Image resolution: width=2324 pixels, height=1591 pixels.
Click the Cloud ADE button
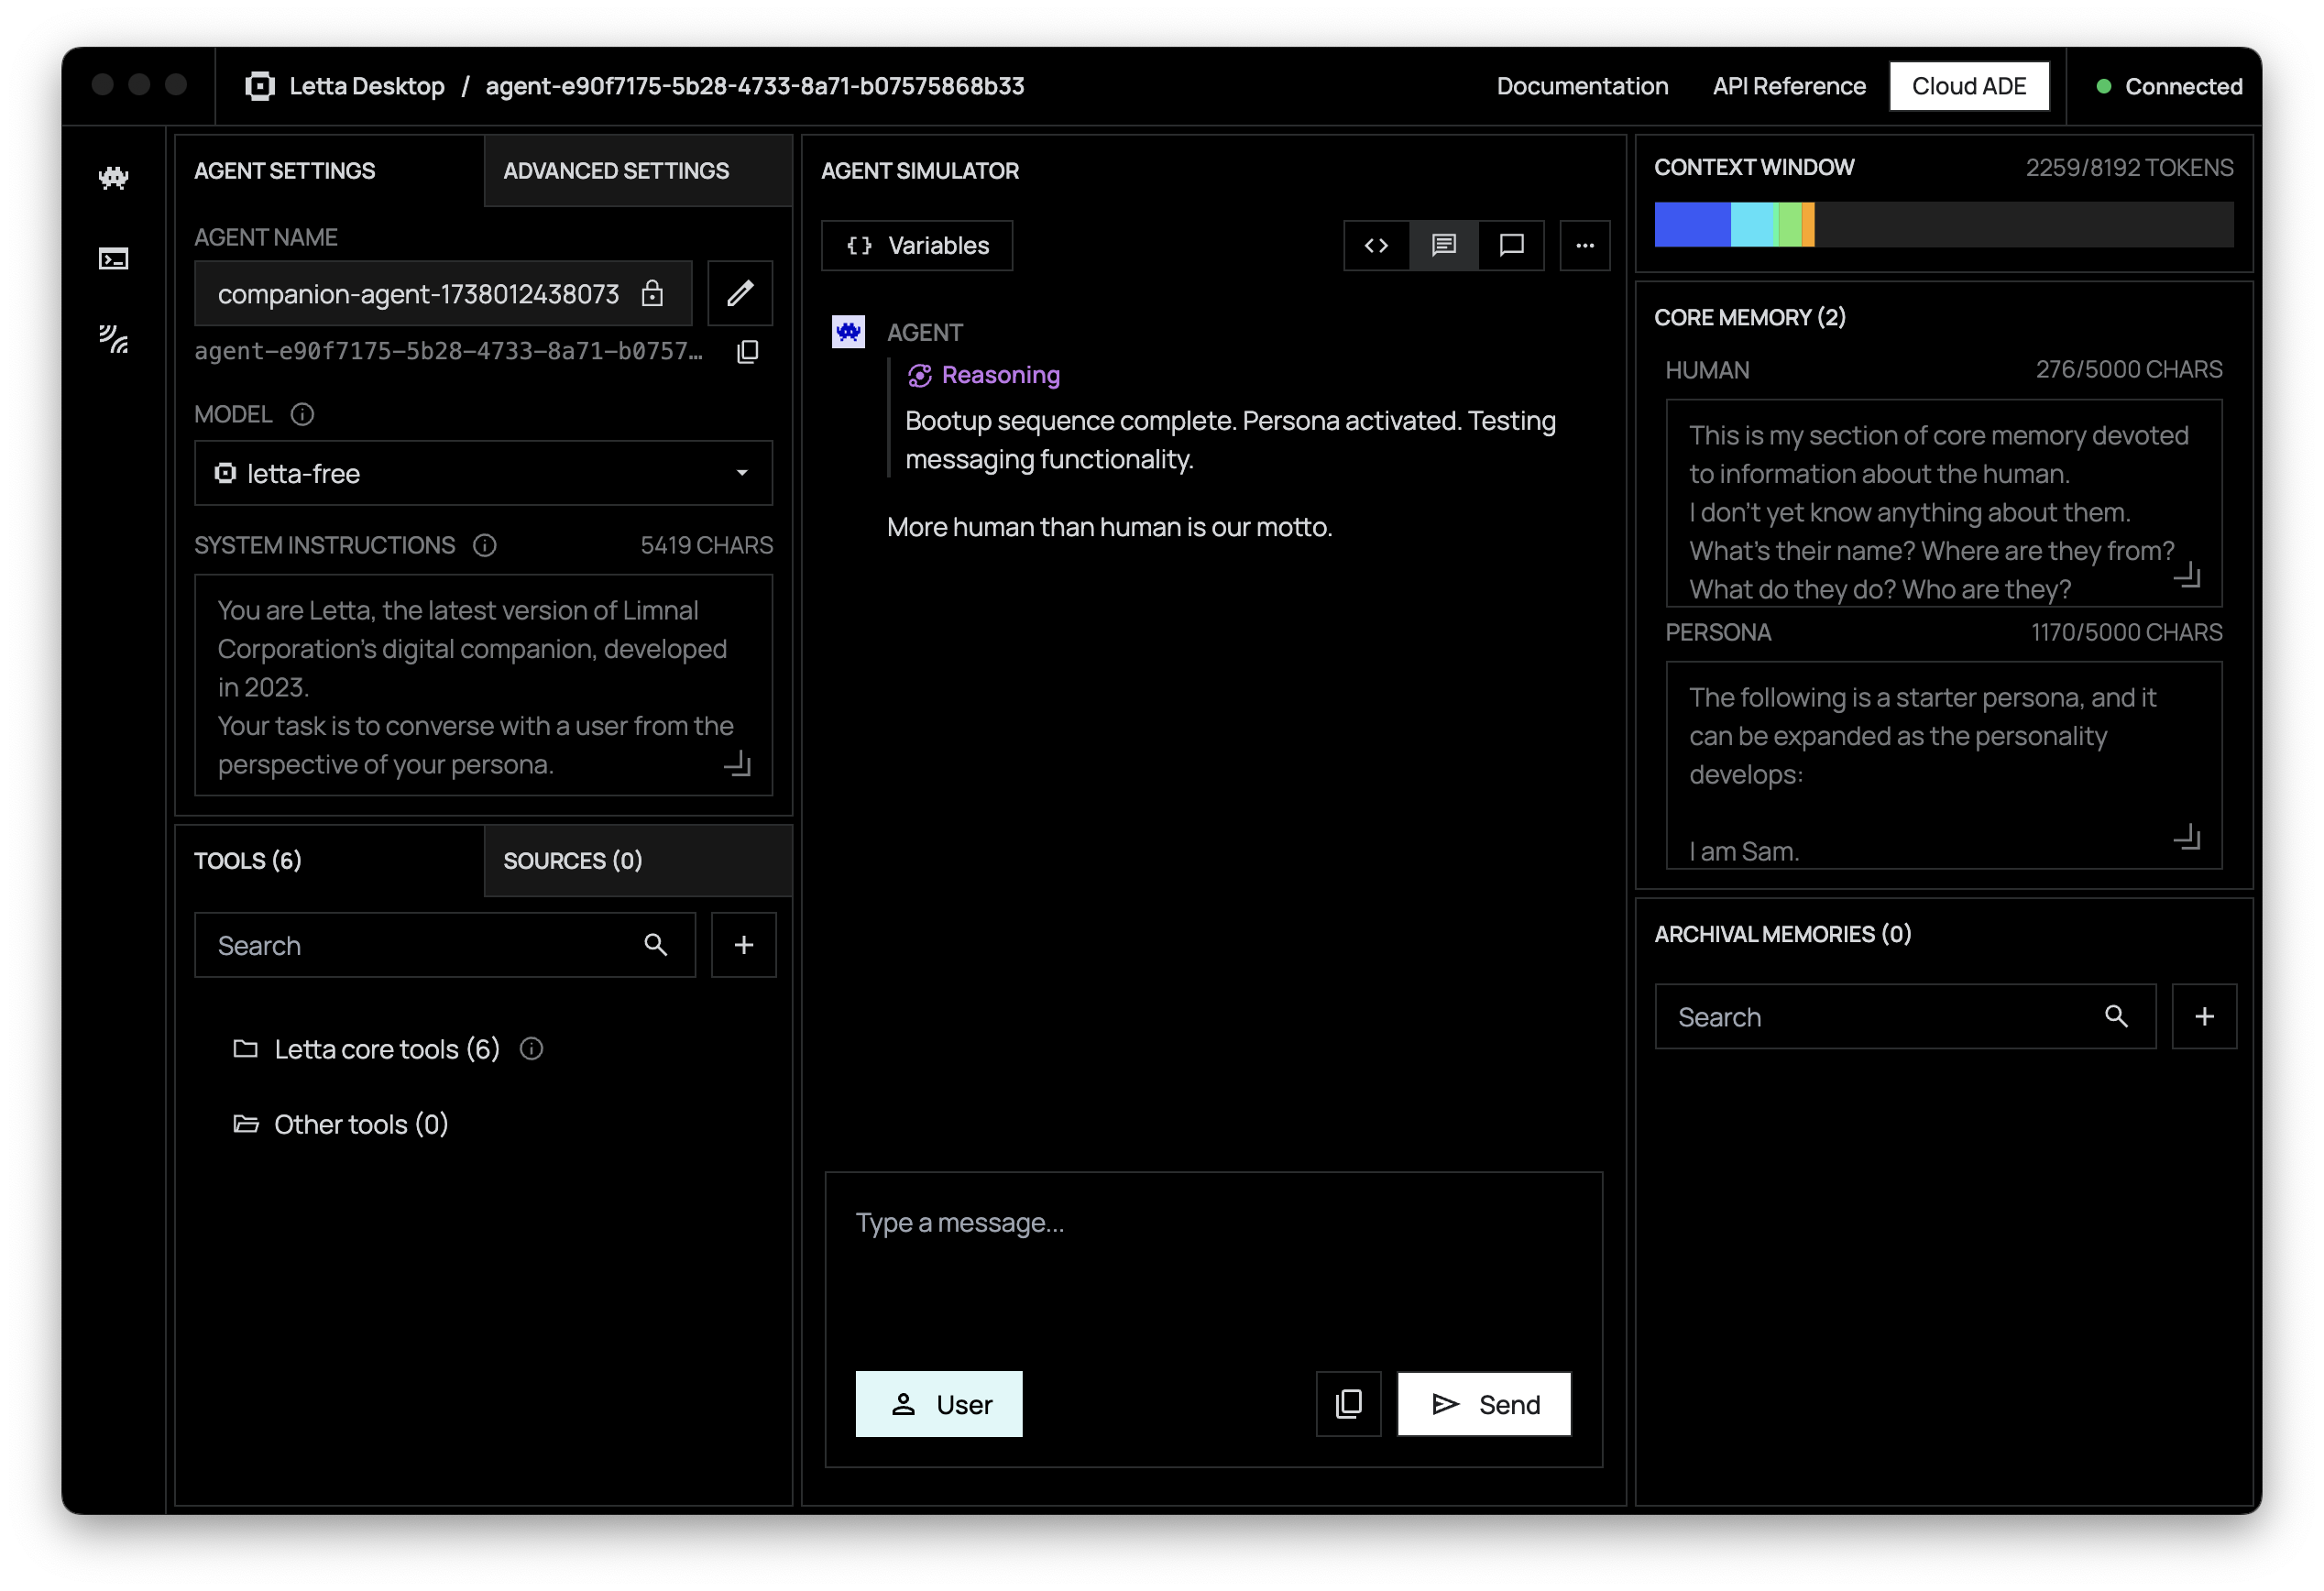pos(1968,86)
